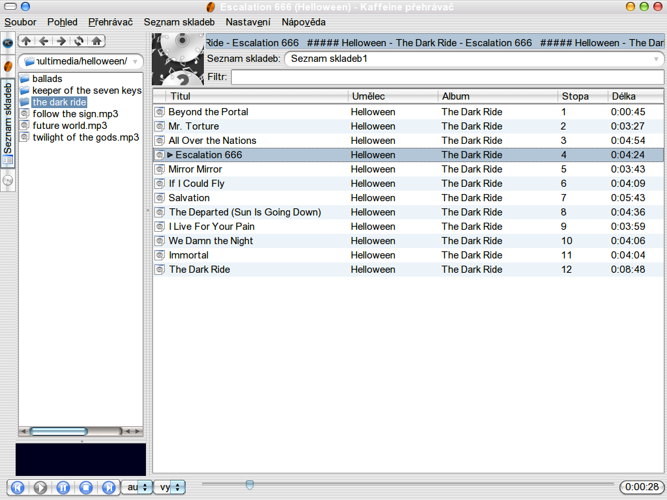Click the playback position slider handle

click(249, 484)
